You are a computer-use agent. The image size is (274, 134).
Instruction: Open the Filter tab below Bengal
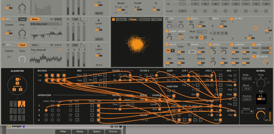[63, 131]
